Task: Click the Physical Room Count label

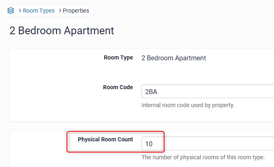Action: pos(105,139)
